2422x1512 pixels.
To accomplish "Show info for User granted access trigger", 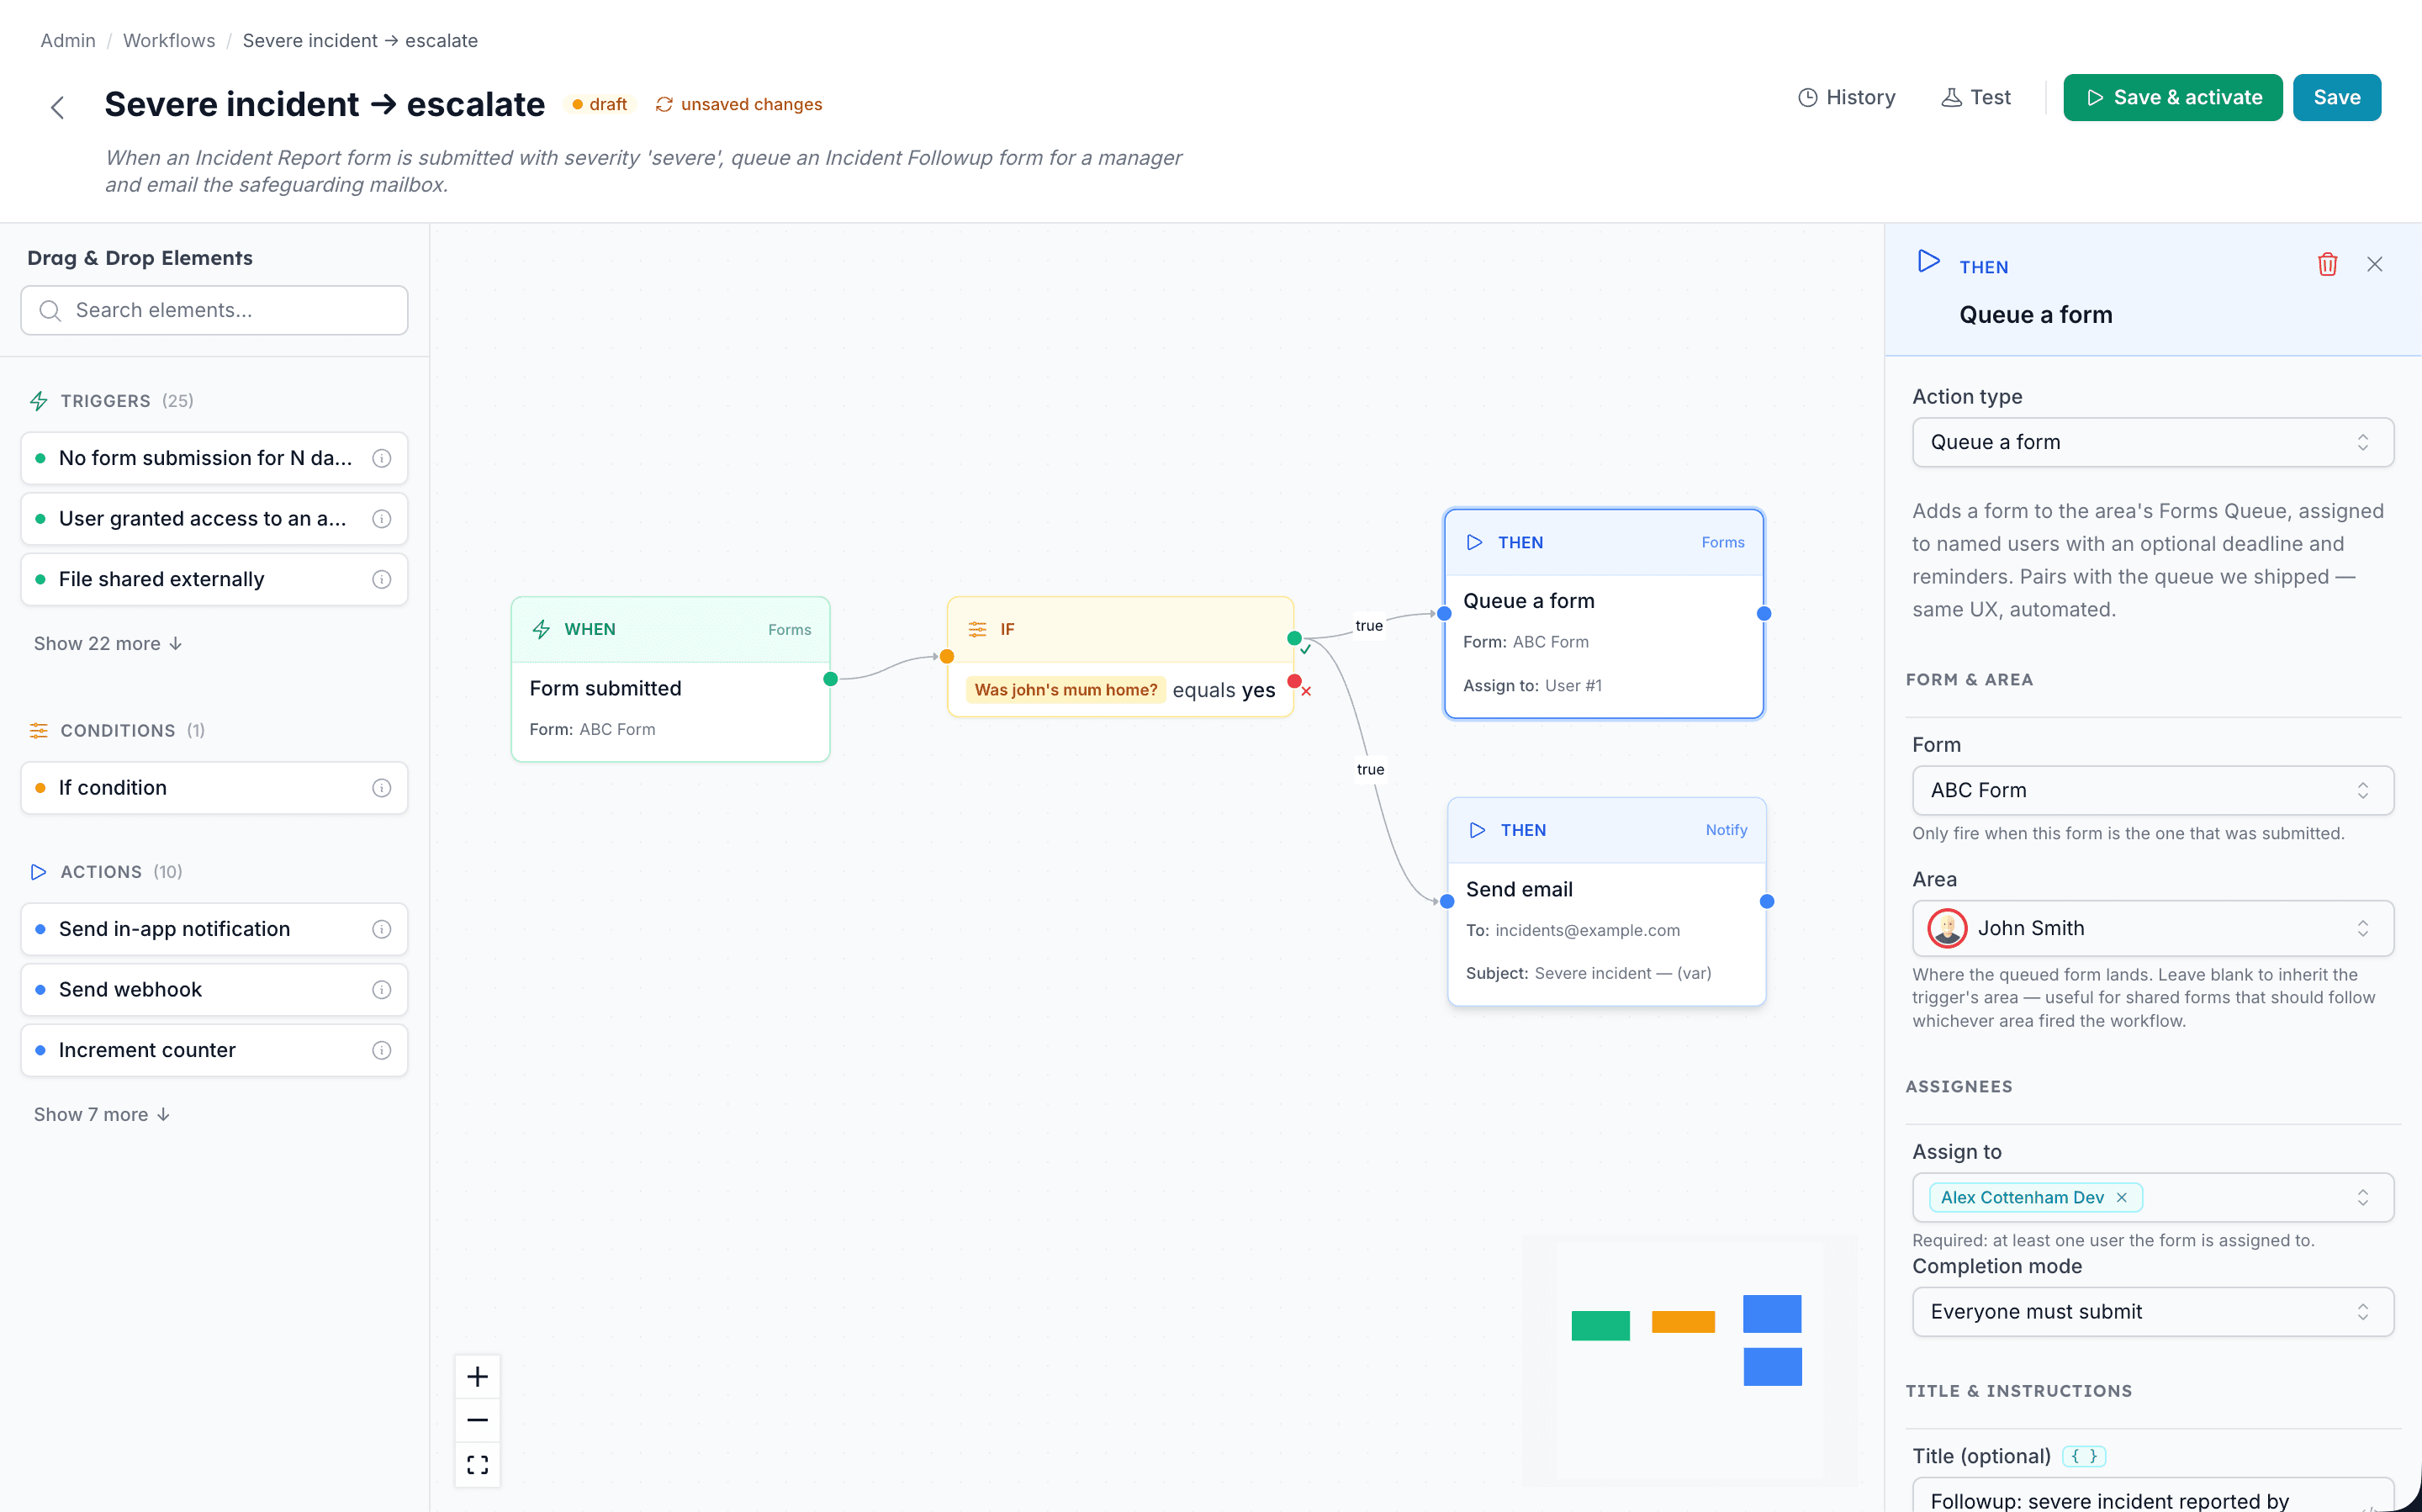I will 381,519.
